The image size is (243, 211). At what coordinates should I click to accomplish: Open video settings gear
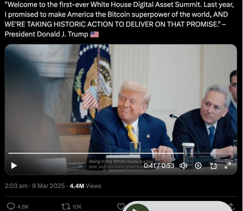(198, 166)
